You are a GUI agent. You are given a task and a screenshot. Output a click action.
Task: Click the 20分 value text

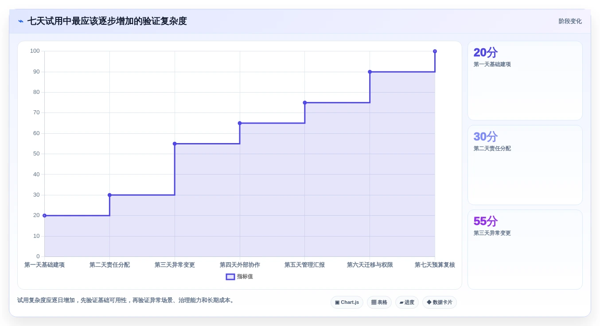point(486,53)
